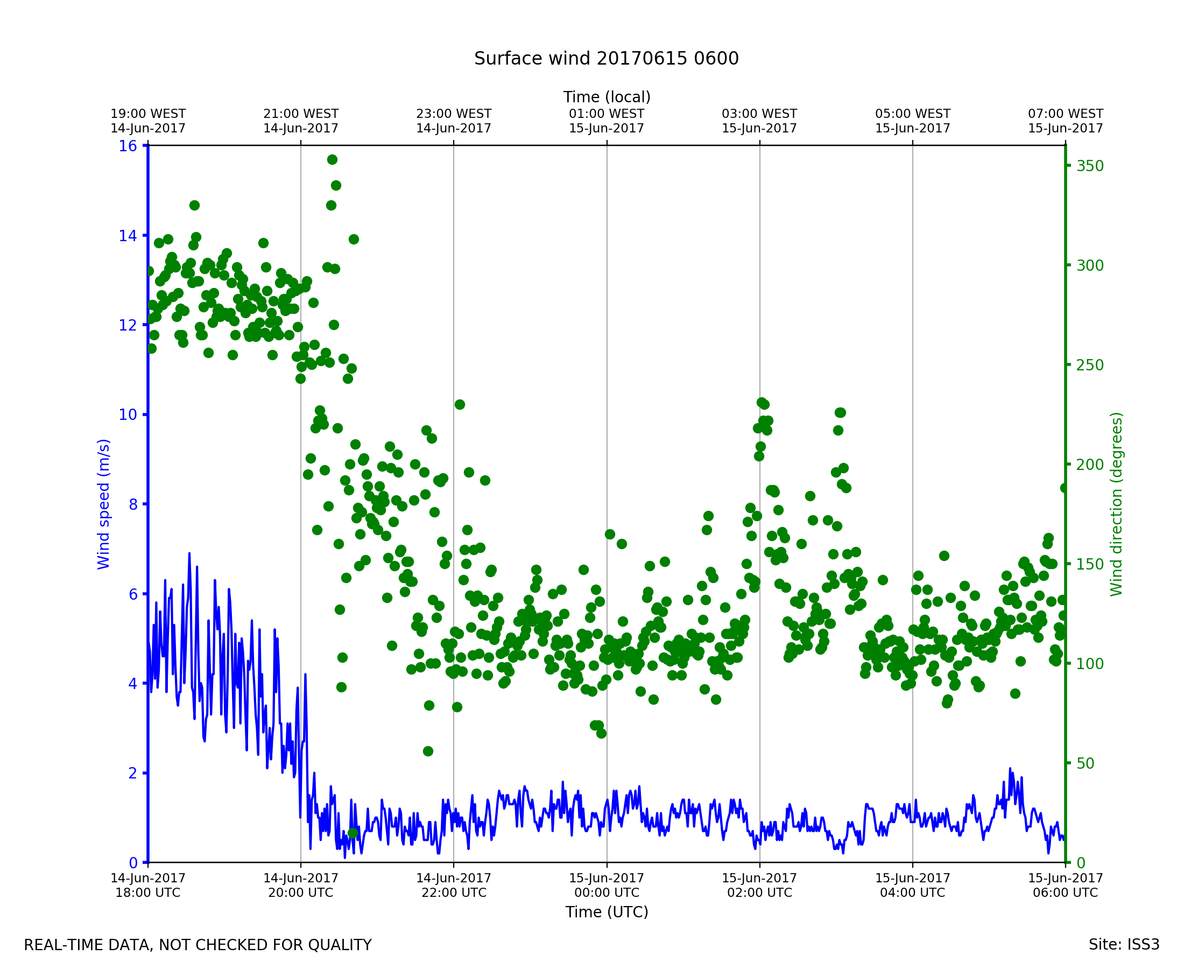Click the '23:00 WEST' top tick label
Screen dimensions: 1184x969
(453, 114)
